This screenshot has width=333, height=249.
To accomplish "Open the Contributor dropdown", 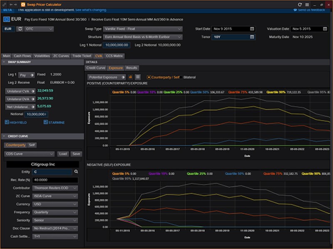I will pos(55,188).
